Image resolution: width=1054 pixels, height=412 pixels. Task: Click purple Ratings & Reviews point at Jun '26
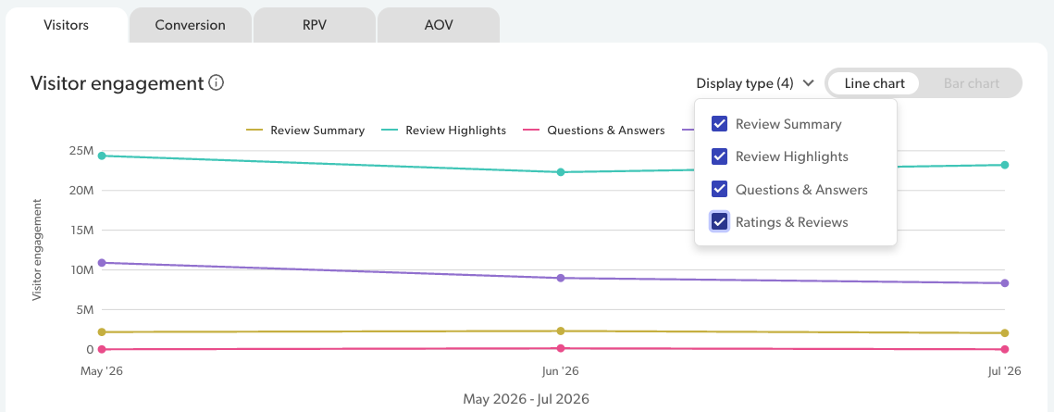(561, 278)
